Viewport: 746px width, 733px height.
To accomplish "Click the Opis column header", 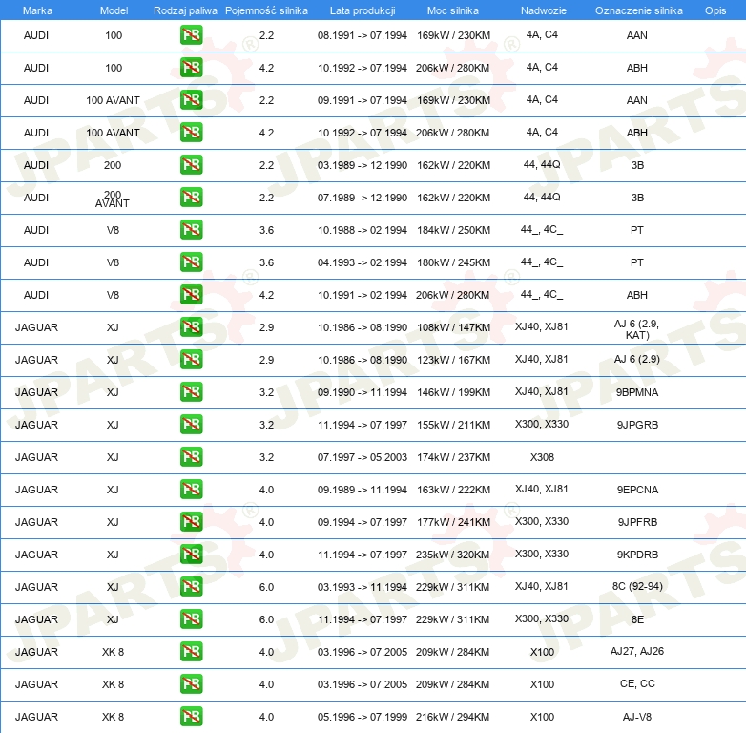I will click(x=715, y=10).
